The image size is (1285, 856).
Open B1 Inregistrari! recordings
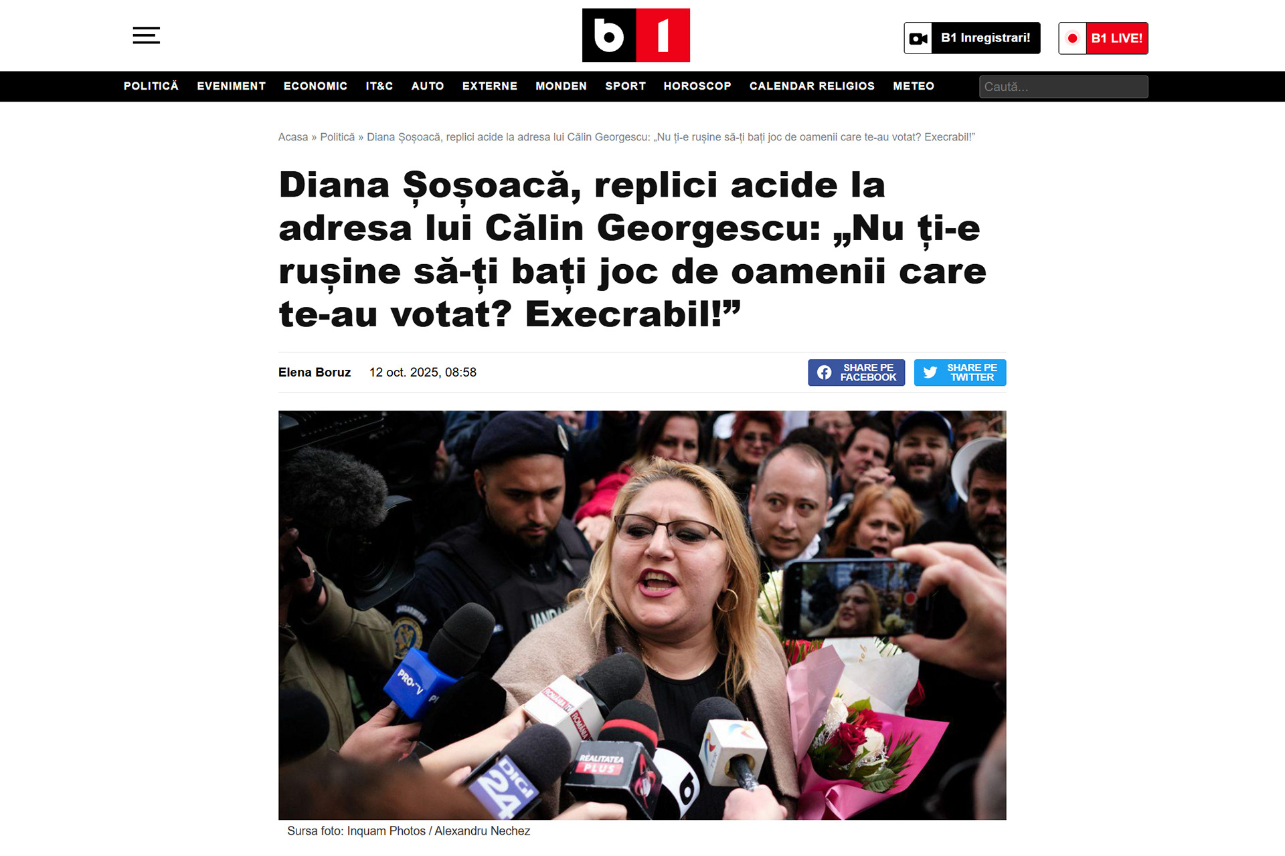(x=972, y=38)
